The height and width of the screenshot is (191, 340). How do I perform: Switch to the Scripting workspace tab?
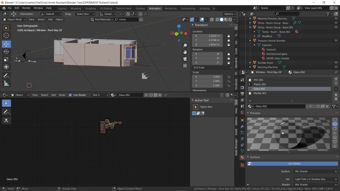(204, 8)
